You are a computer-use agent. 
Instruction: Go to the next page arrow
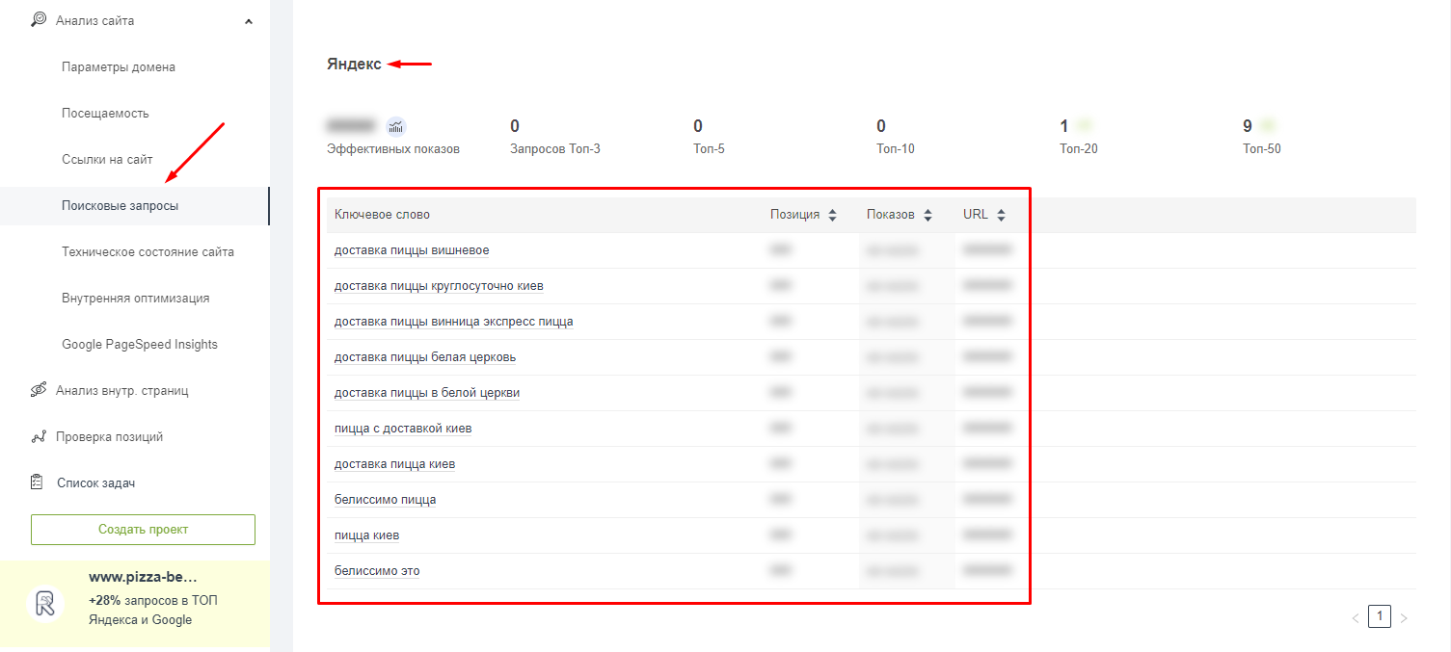click(x=1404, y=617)
